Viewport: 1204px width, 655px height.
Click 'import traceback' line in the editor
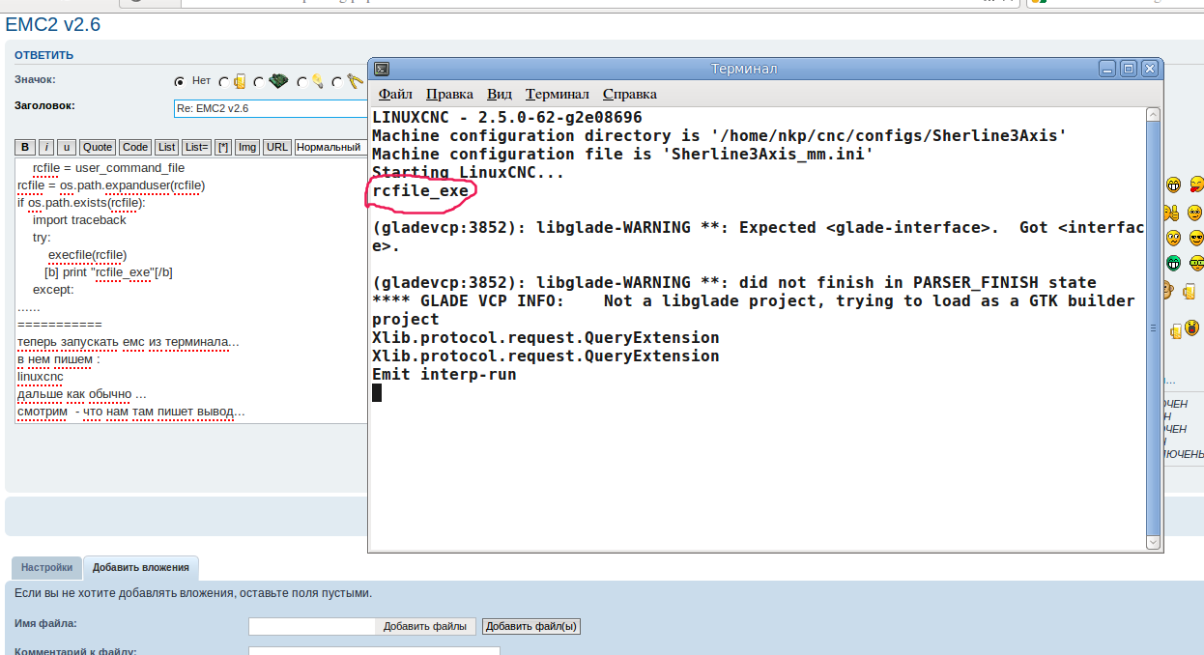point(79,220)
